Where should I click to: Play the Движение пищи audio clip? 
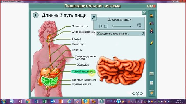101,26
